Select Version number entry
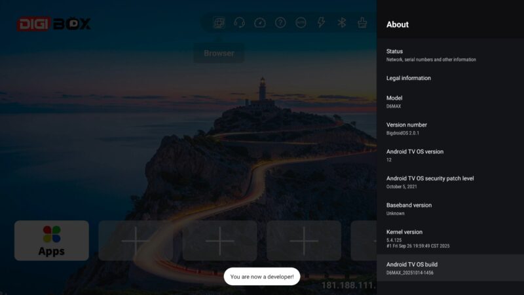The height and width of the screenshot is (295, 524). tap(450, 128)
